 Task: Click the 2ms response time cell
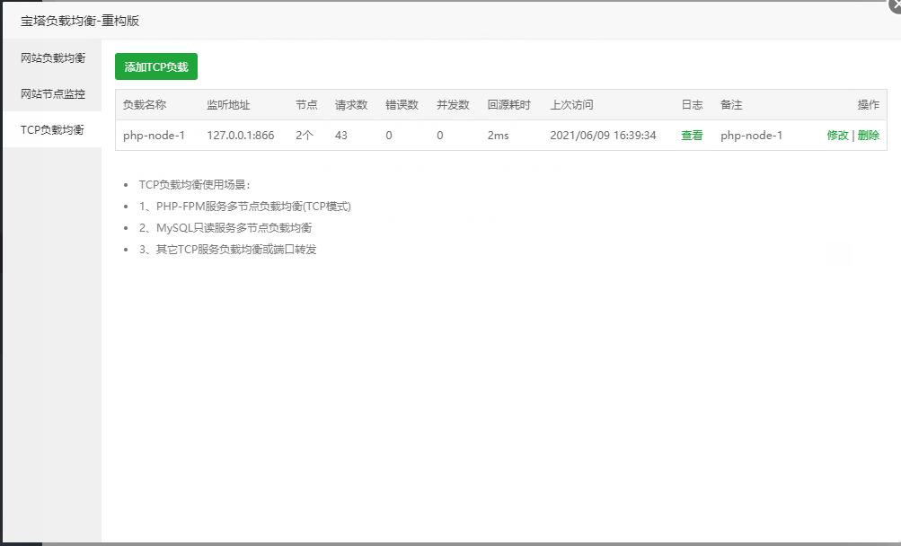(499, 136)
